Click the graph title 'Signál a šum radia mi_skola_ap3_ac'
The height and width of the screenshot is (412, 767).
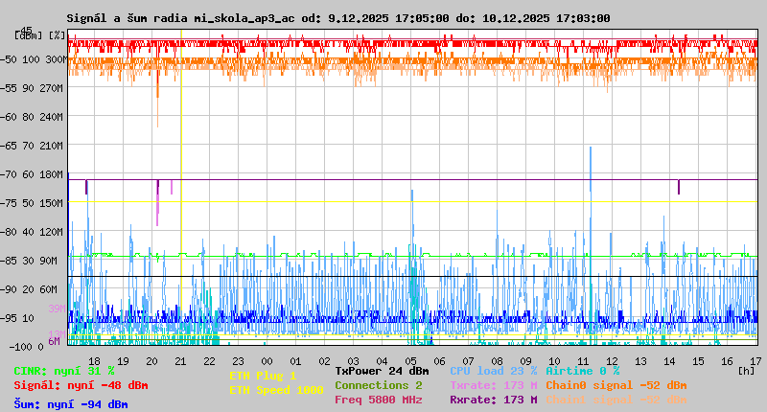[181, 18]
